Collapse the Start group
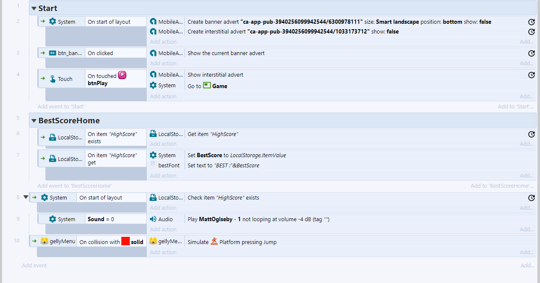Screen dimensions: 540x283 tap(34, 8)
